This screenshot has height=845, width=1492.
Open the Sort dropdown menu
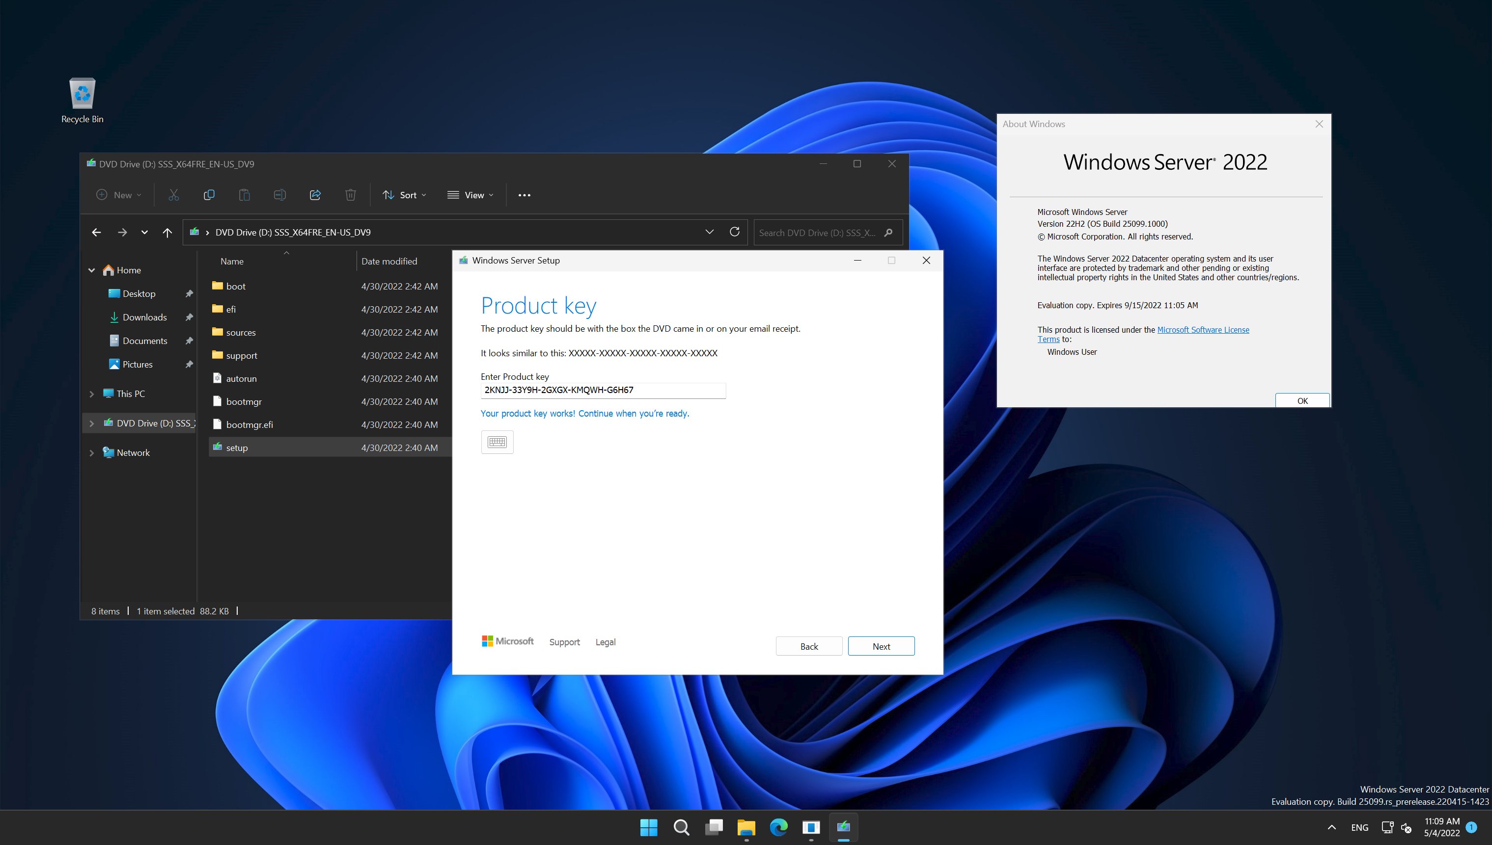[405, 195]
